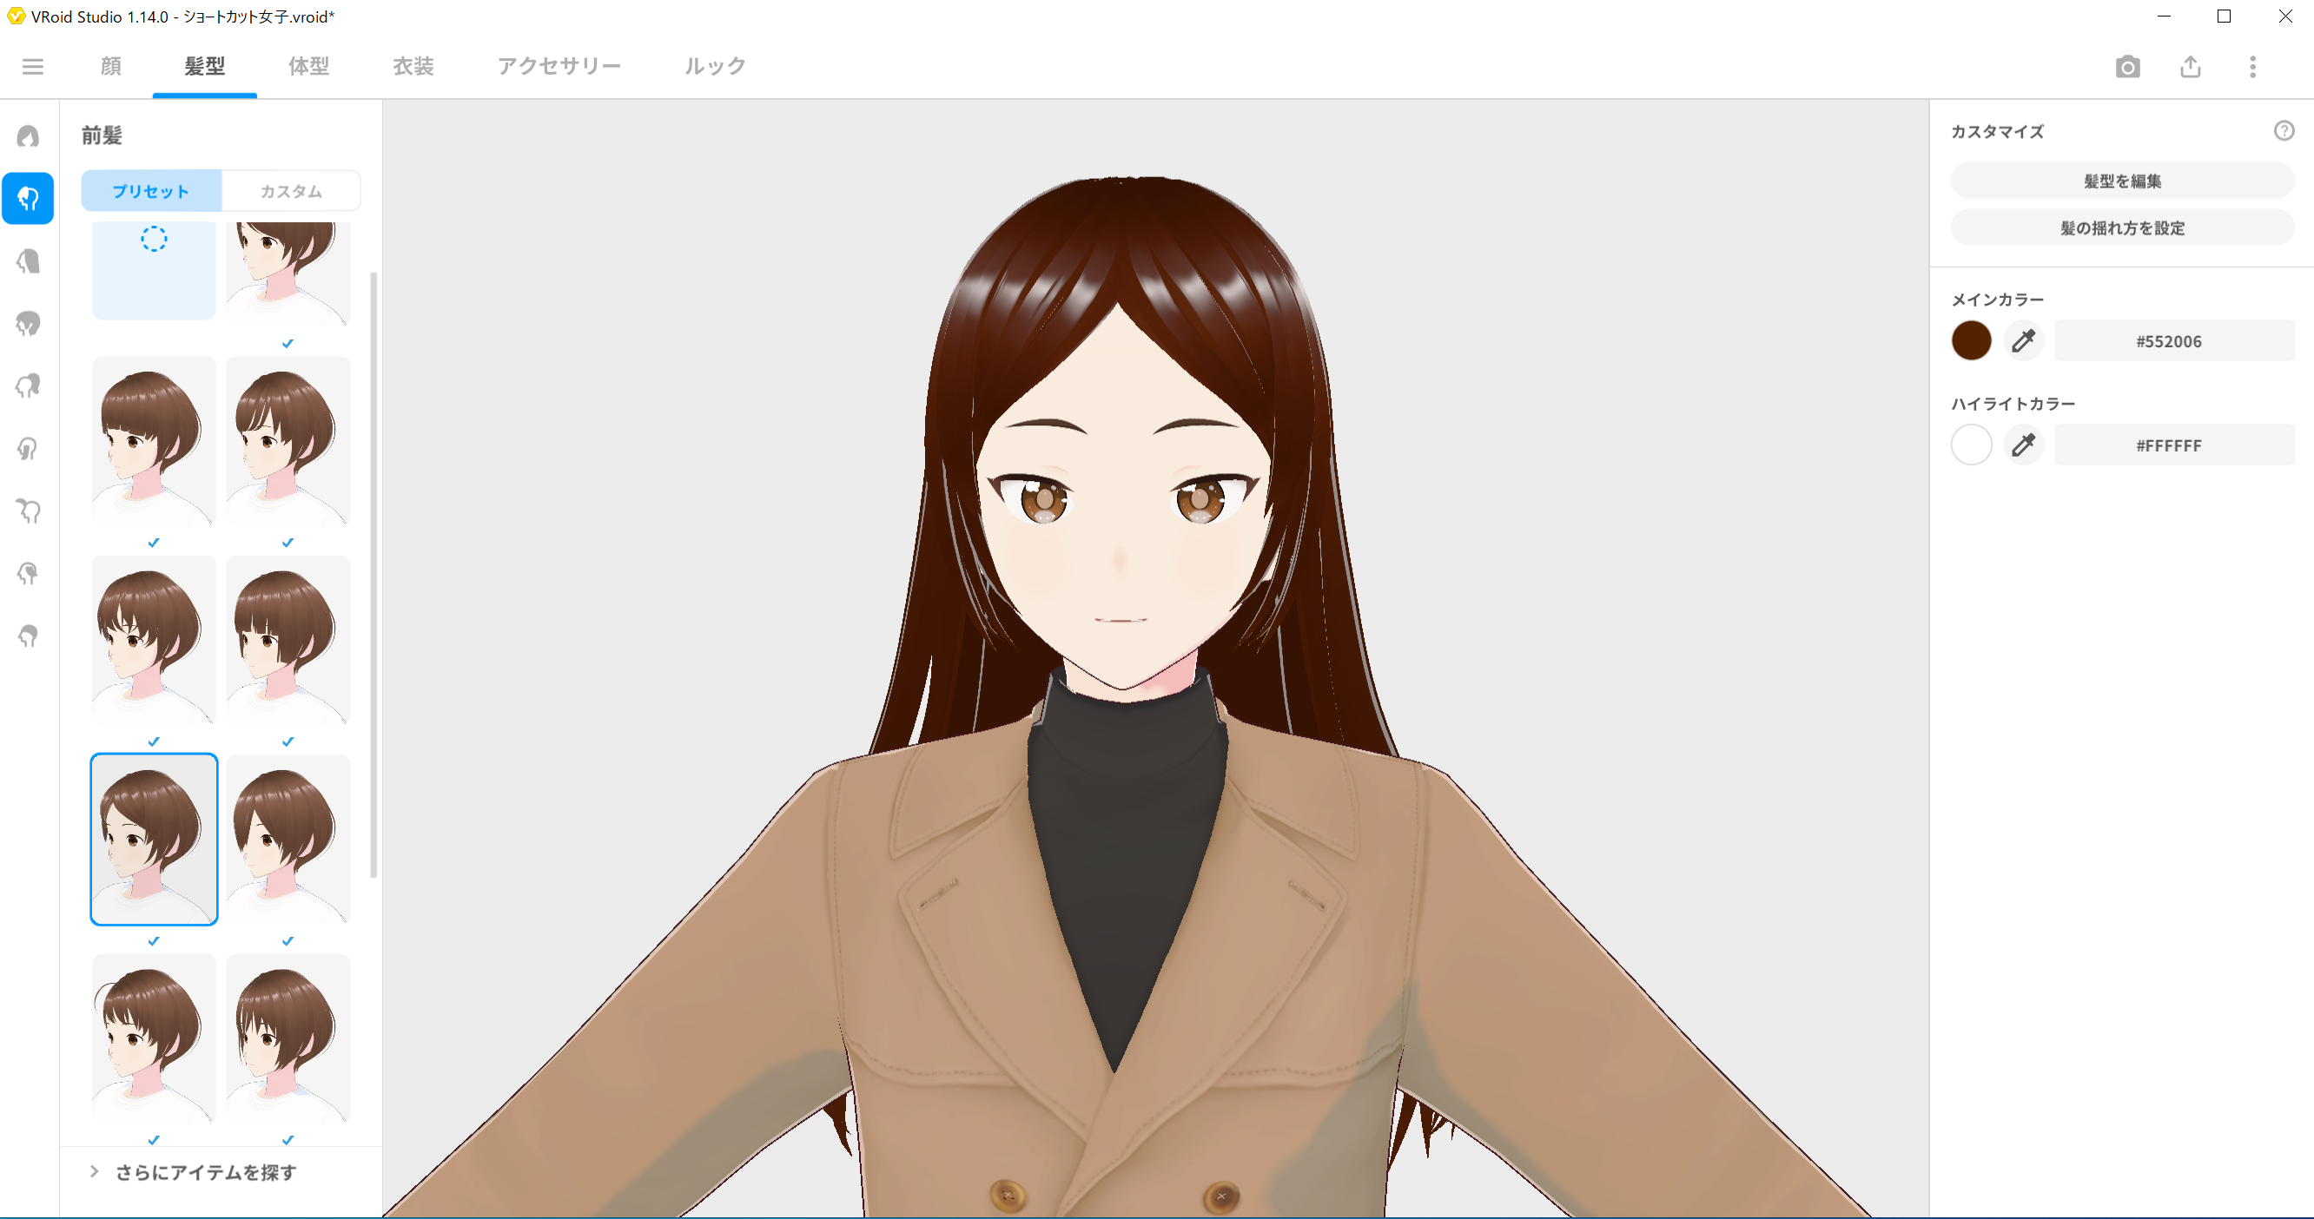Switch to the プリセット toggle
The height and width of the screenshot is (1219, 2314).
tap(151, 191)
